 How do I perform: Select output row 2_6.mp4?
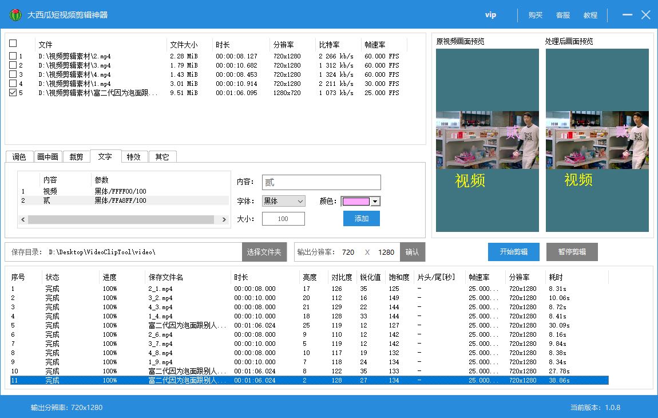[x=310, y=334]
